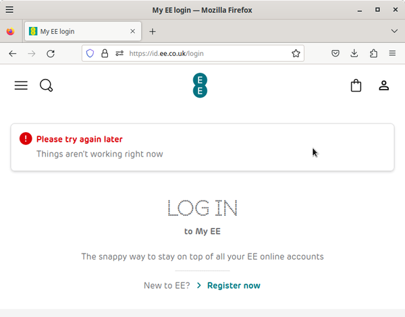The height and width of the screenshot is (317, 405).
Task: Click the 'to My EE' subtitle
Action: click(202, 231)
